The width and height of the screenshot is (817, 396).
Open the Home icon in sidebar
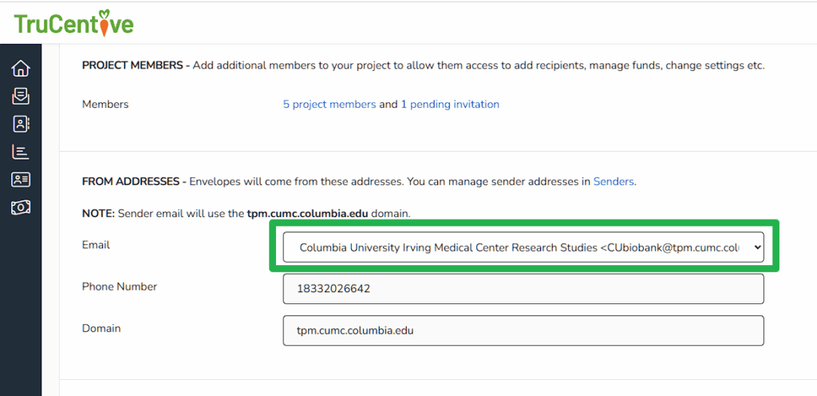[21, 69]
